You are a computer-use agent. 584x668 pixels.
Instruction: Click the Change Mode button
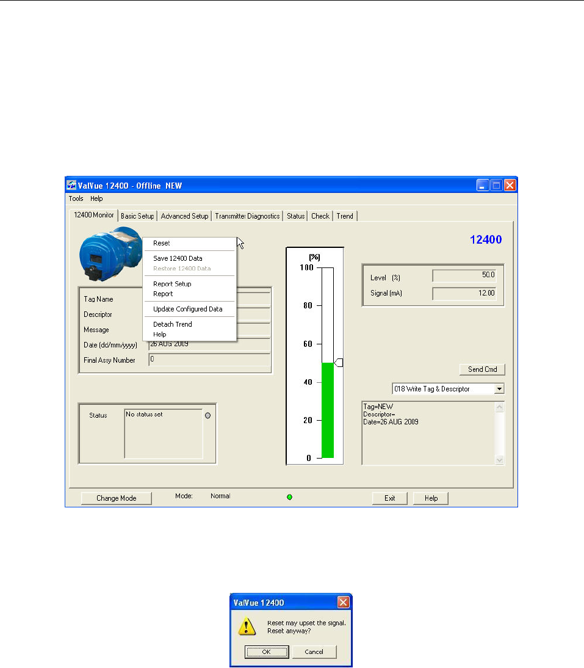pyautogui.click(x=116, y=498)
